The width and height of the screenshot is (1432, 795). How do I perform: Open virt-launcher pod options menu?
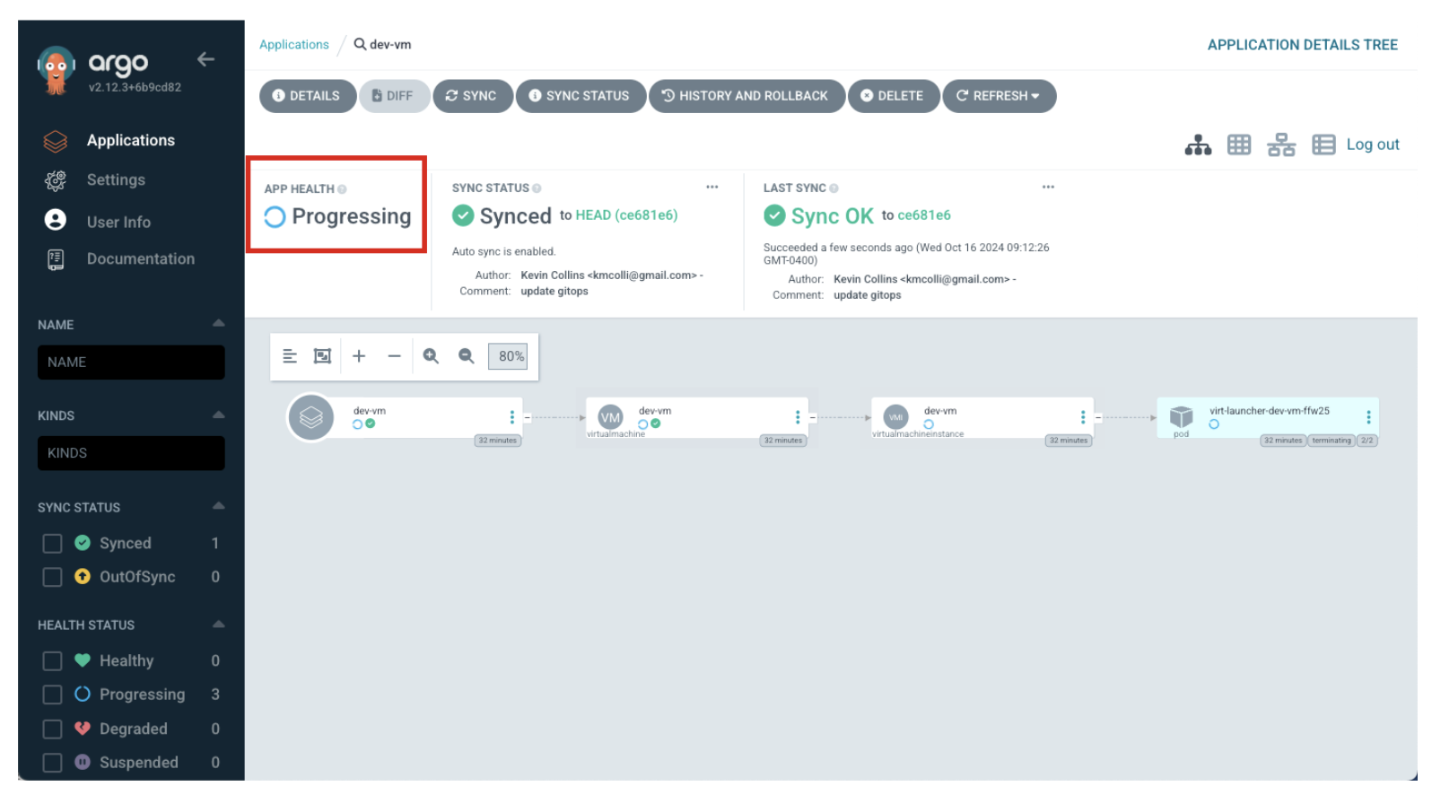click(1367, 417)
